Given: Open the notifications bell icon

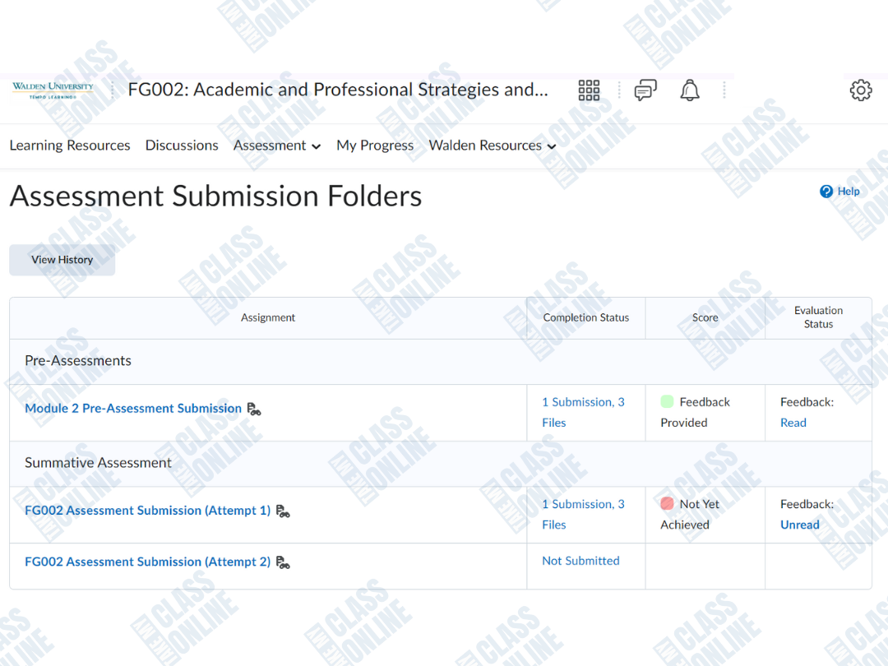Looking at the screenshot, I should [x=689, y=90].
